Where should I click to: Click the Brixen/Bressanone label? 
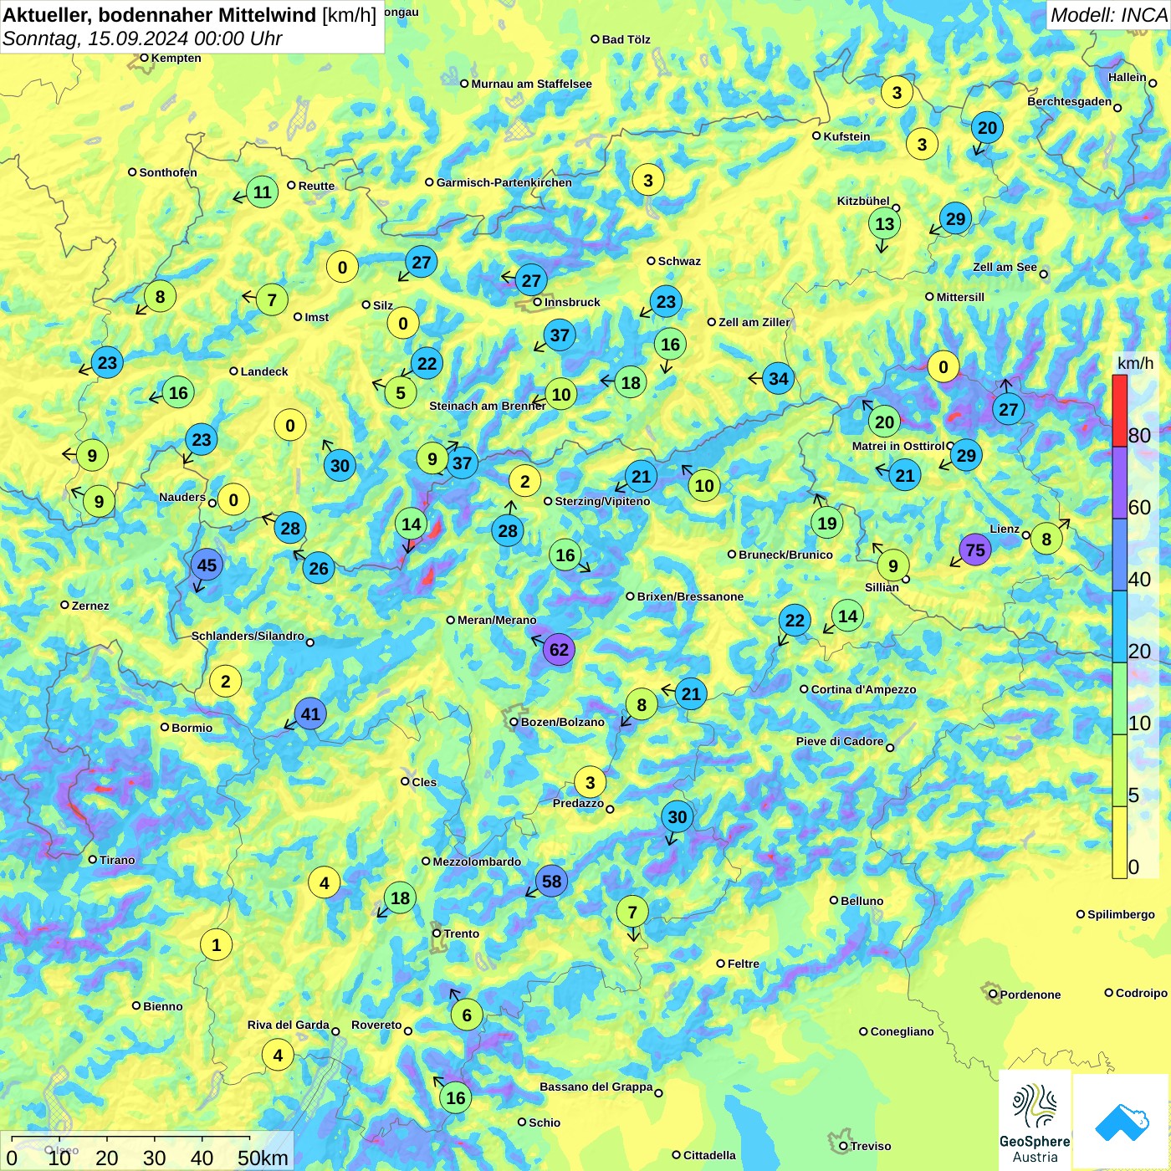[x=690, y=596]
